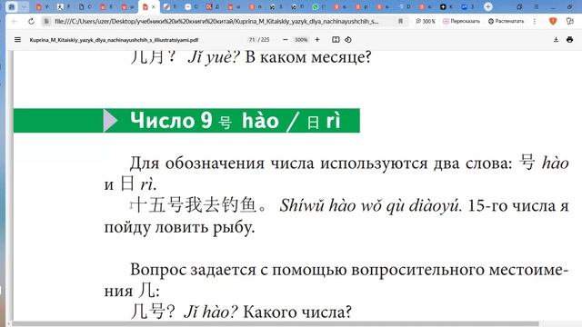Click the address bar URL field

pos(216,22)
